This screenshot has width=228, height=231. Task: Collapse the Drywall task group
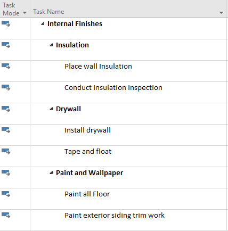pyautogui.click(x=51, y=109)
